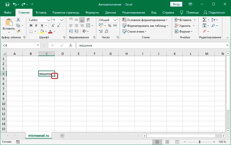Viewport: 231px width, 145px height.
Task: Open the Общий number format dropdown
Action: click(115, 20)
